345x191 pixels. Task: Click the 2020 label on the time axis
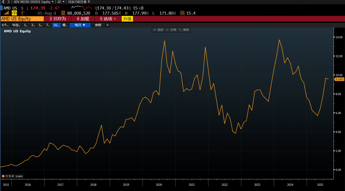click(159, 185)
